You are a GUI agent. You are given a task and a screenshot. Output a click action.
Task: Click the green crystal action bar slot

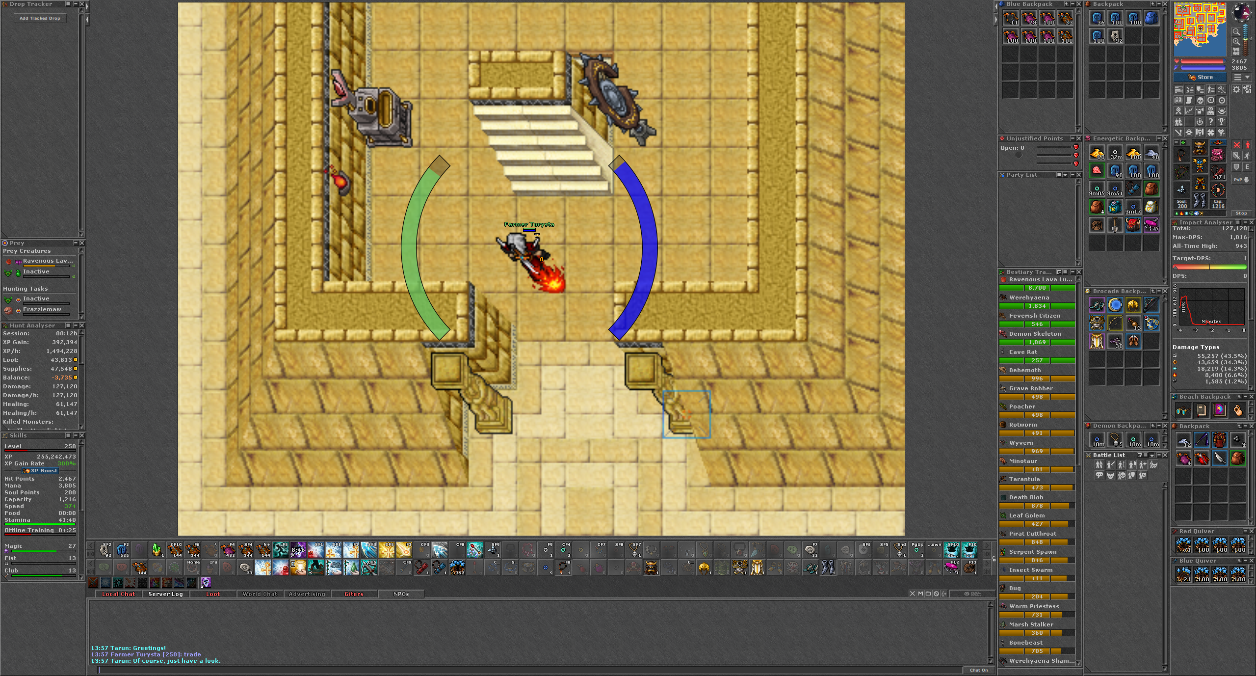click(157, 549)
